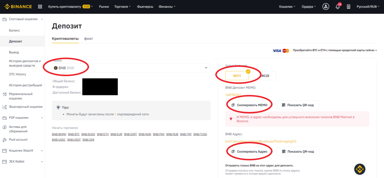The height and width of the screenshot is (178, 384).
Task: Click Скопировать Адрес button
Action: coord(249,151)
